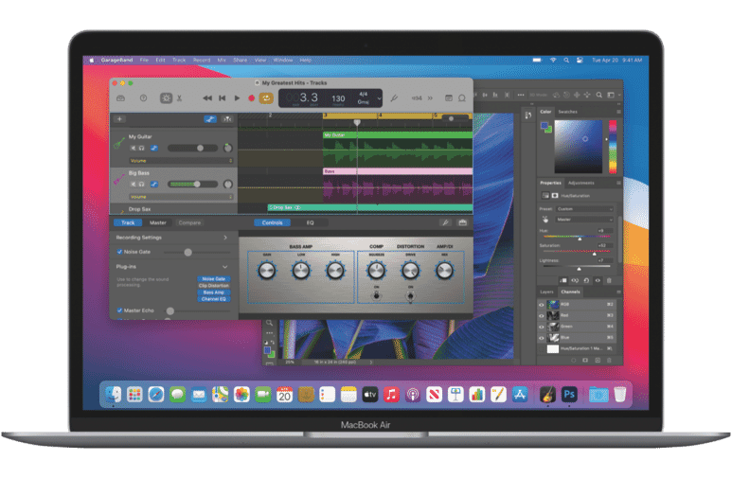Open the Master range dropdown in Photoshop Properties
The height and width of the screenshot is (478, 732).
coord(584,220)
